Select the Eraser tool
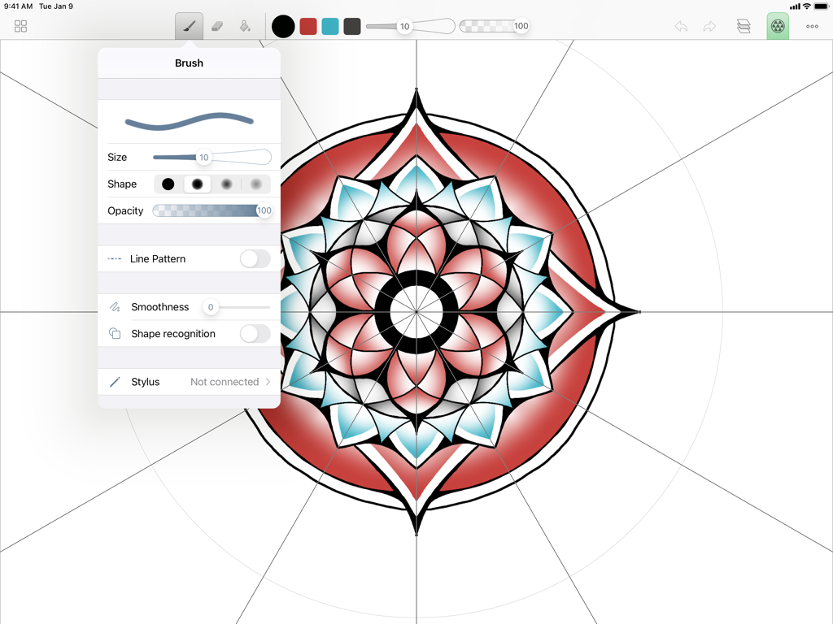 tap(217, 26)
